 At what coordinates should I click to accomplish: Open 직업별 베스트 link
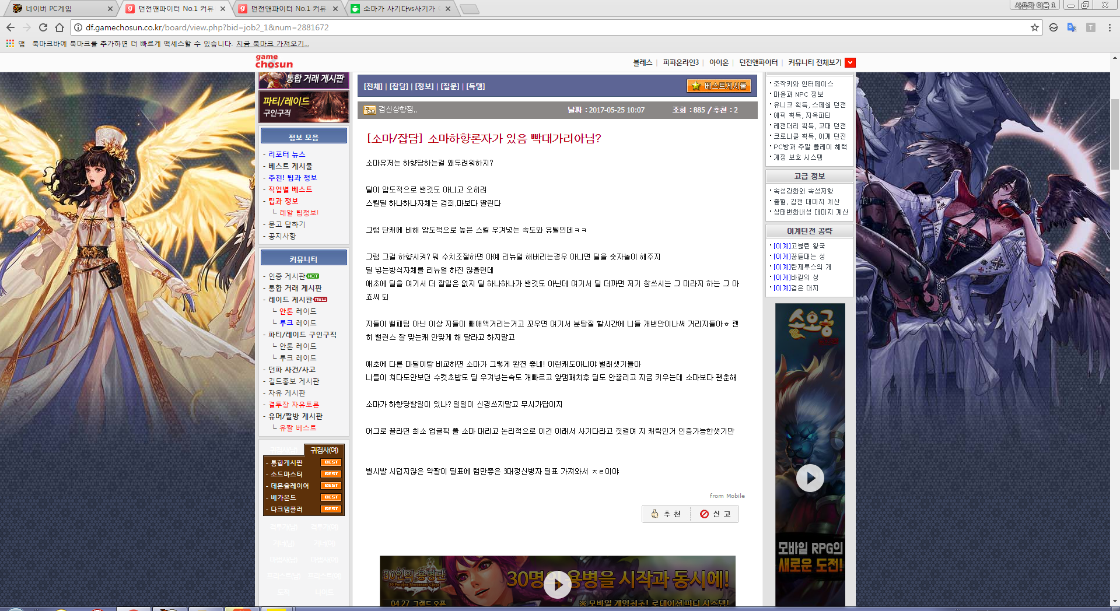[x=290, y=189]
